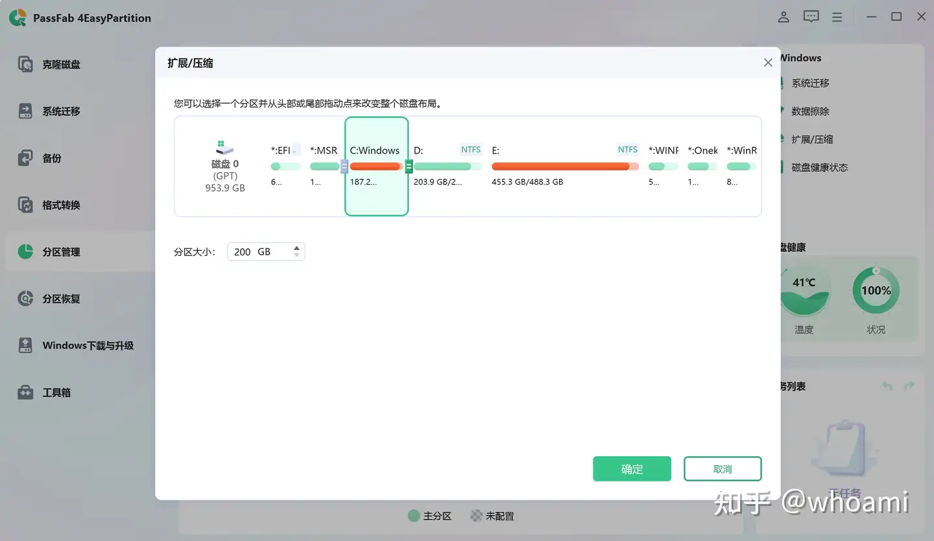The image size is (934, 541).
Task: Click 数据擦除 in the right panel
Action: (810, 111)
